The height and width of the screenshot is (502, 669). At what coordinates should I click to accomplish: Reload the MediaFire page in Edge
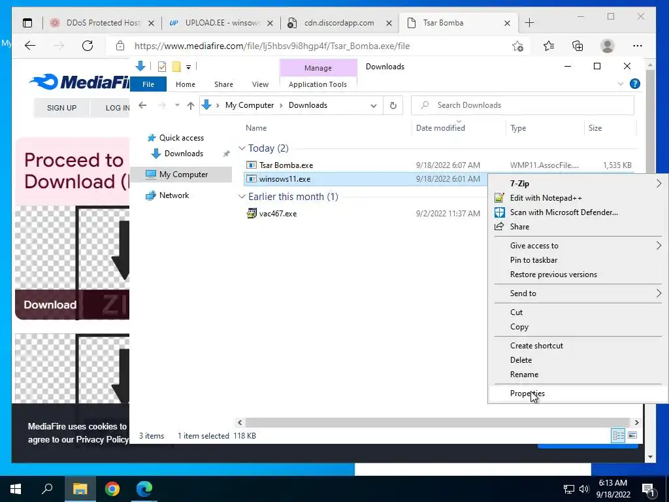tap(88, 46)
